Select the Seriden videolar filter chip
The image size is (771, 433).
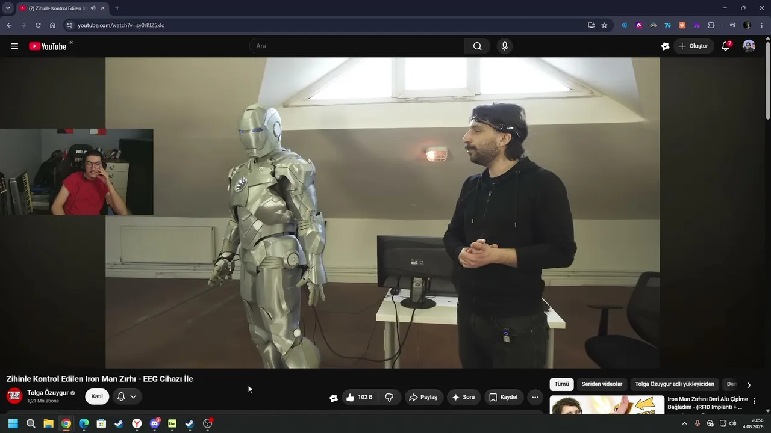(x=602, y=384)
